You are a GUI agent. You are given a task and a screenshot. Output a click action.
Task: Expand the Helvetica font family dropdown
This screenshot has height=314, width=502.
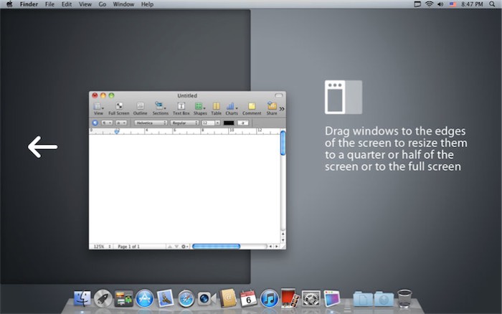[151, 123]
